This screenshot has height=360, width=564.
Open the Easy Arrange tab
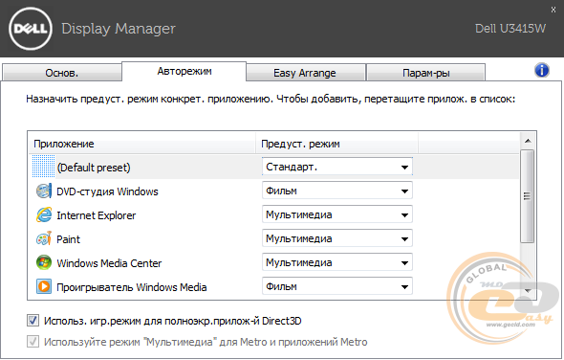click(305, 73)
